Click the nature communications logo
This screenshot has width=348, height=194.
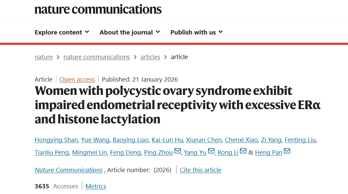98,9
